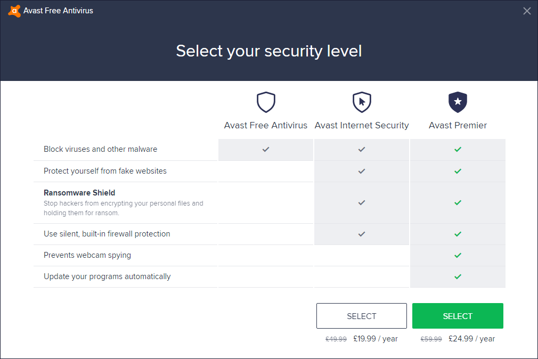
Task: Click Premier green checkmark for program updates
Action: [x=458, y=277]
